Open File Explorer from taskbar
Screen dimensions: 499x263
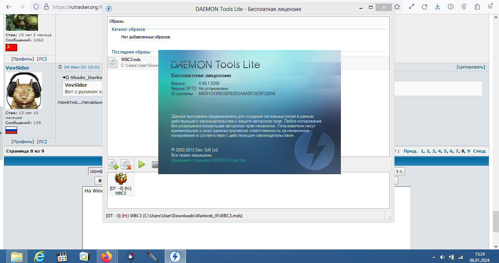[x=16, y=257]
